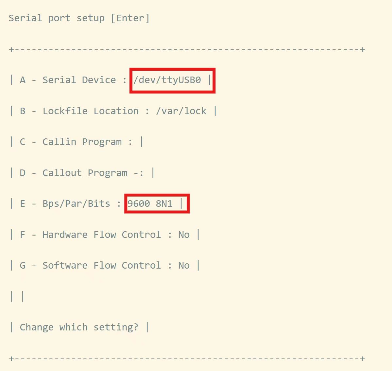Click the Change which setting? prompt
392x371 pixels.
pos(79,327)
